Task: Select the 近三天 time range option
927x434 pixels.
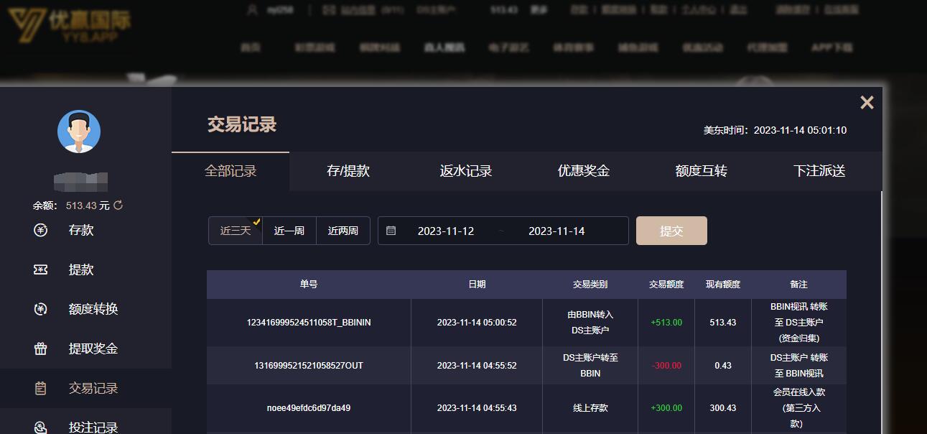Action: [x=236, y=231]
